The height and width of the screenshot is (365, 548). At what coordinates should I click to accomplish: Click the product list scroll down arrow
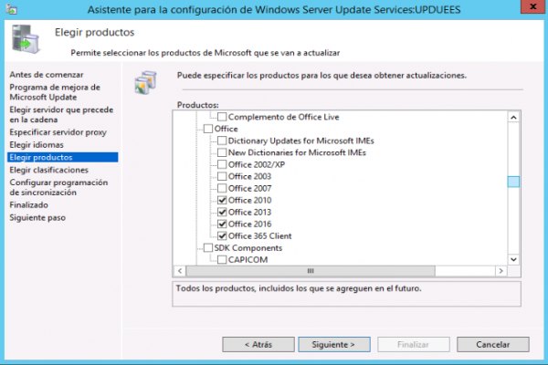coord(513,259)
